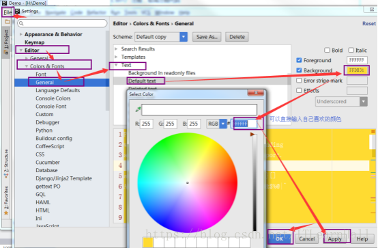The image size is (378, 248).
Task: Collapse the Text category
Action: tap(116, 65)
